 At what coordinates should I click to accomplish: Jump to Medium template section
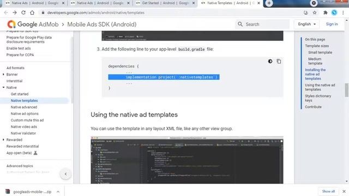(x=315, y=61)
